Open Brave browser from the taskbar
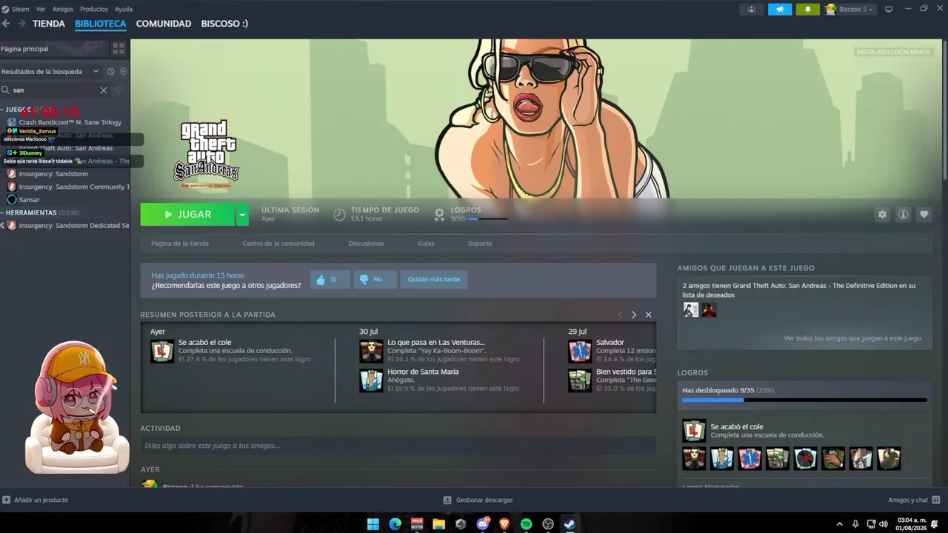 [504, 524]
